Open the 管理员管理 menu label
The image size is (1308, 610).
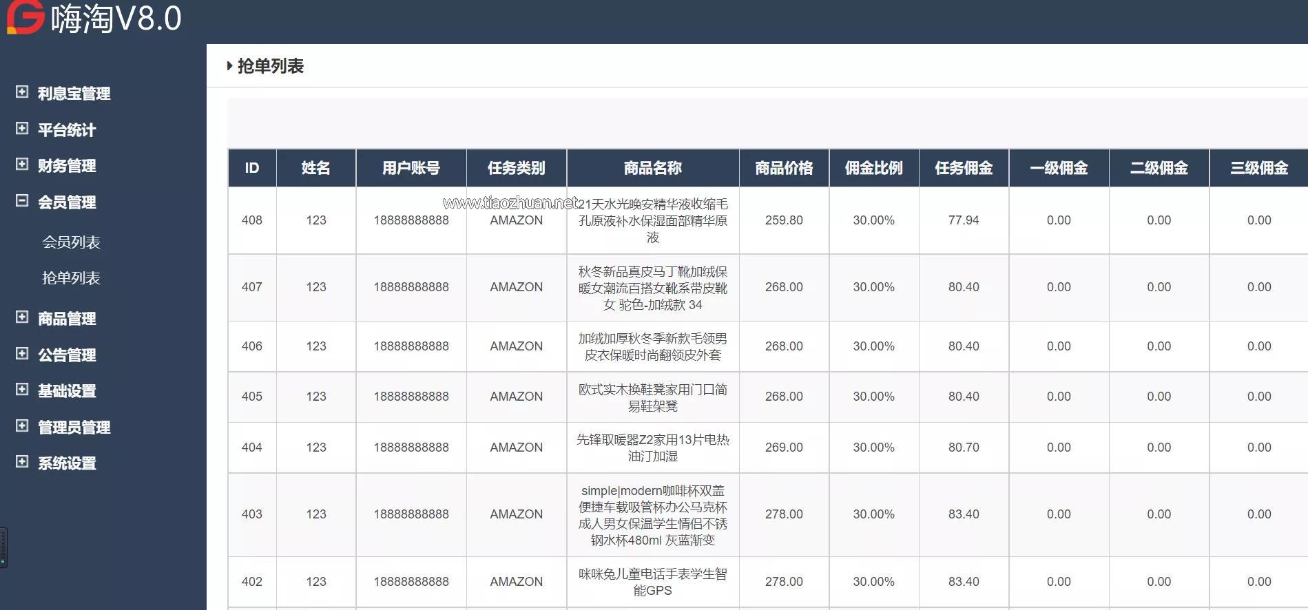pos(74,428)
